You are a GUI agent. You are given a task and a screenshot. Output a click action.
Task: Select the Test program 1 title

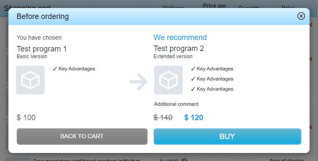coord(42,49)
